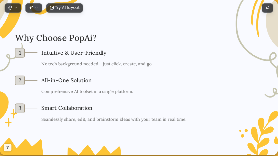Click 'Intuitive & User-Friendly' heading
278x156 pixels.
[74, 53]
